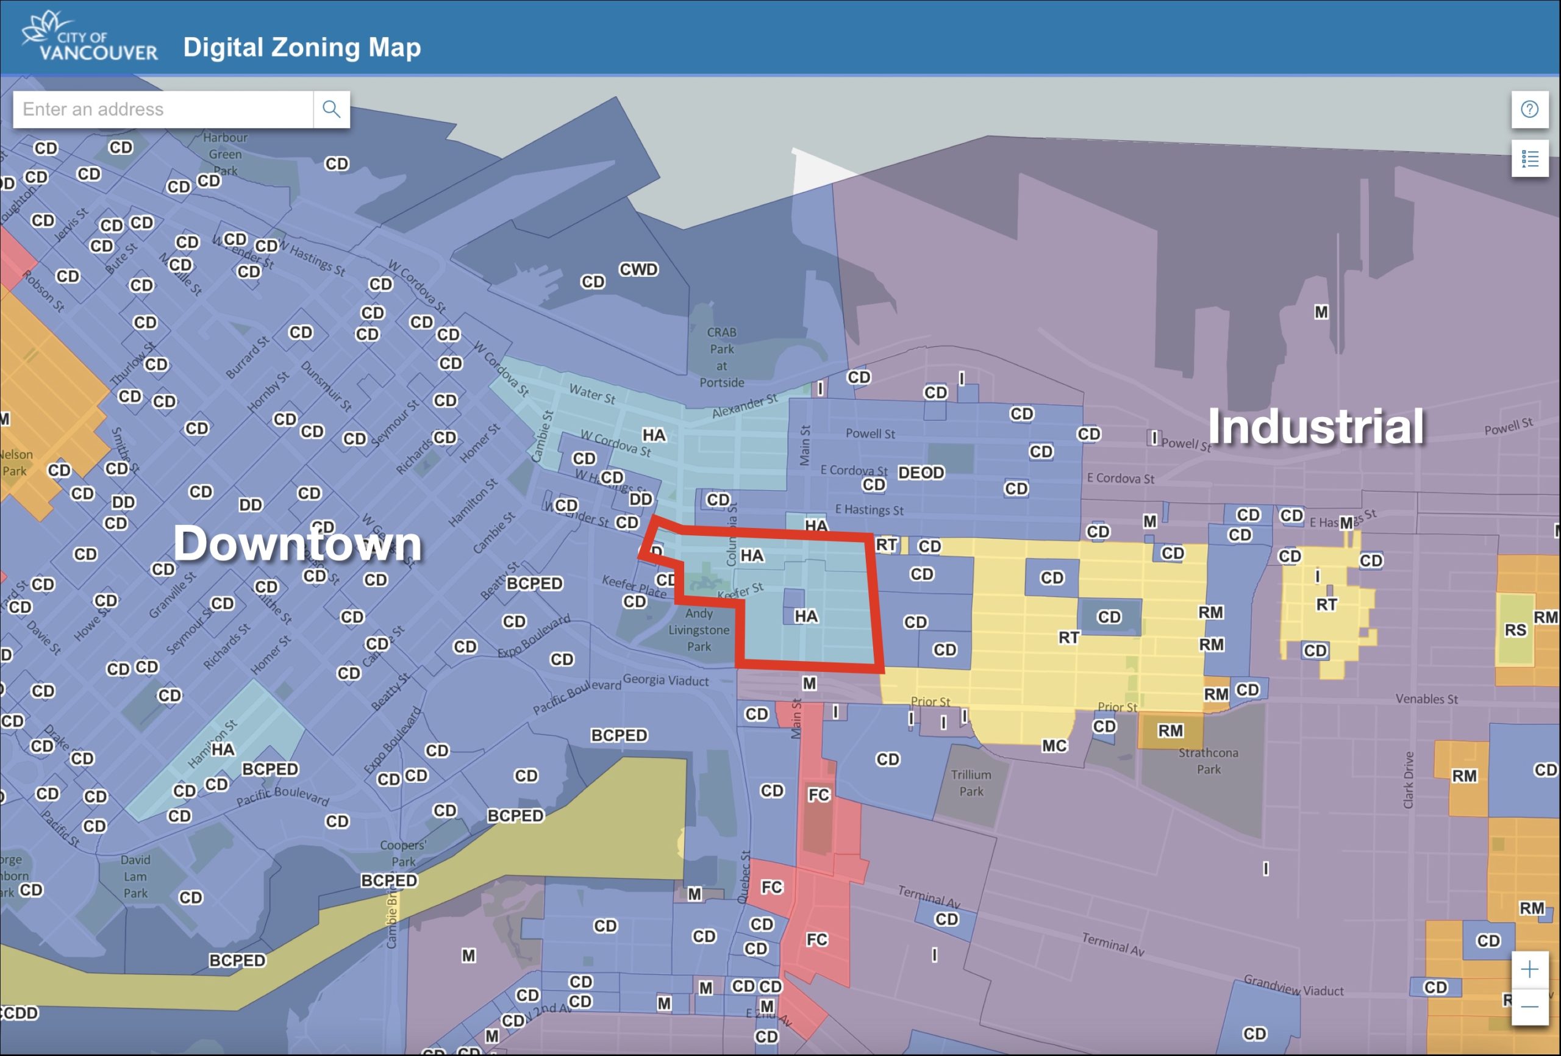Open the map legend list icon

1529,159
